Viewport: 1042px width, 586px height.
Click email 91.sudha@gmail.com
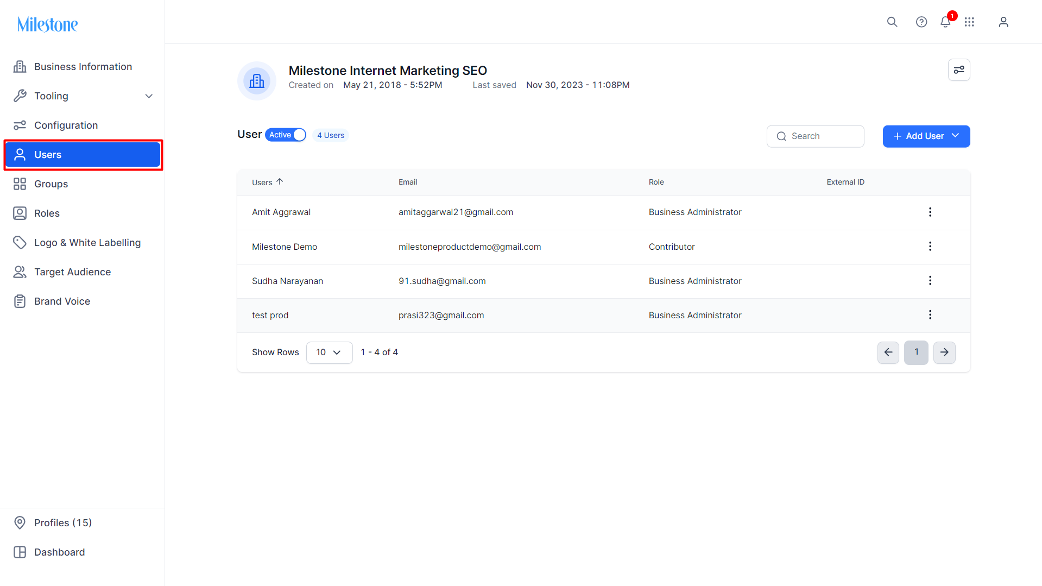(442, 281)
